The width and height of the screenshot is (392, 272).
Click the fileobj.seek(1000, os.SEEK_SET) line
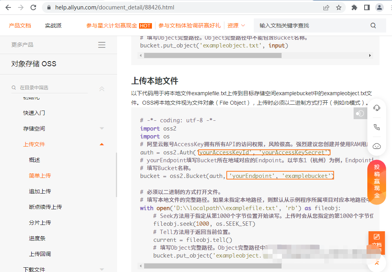click(204, 224)
